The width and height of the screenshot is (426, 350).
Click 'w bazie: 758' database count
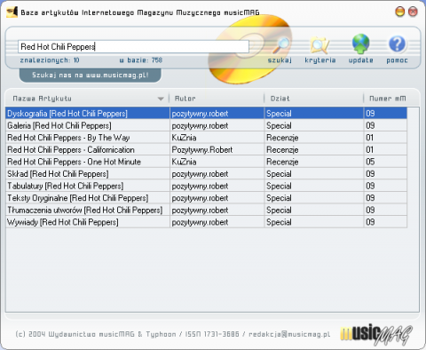(141, 60)
